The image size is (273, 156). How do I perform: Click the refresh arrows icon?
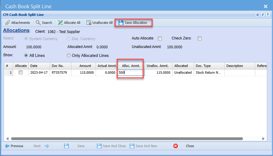[x=263, y=14]
